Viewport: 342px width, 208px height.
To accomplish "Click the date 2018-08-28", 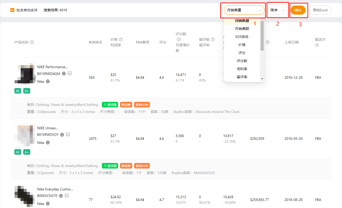I will (294, 200).
